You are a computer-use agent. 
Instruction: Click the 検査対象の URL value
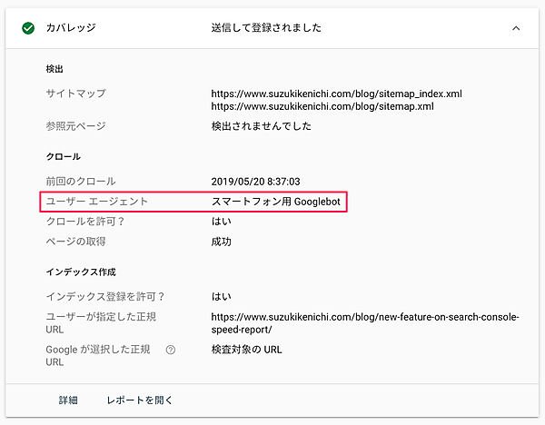(x=246, y=350)
